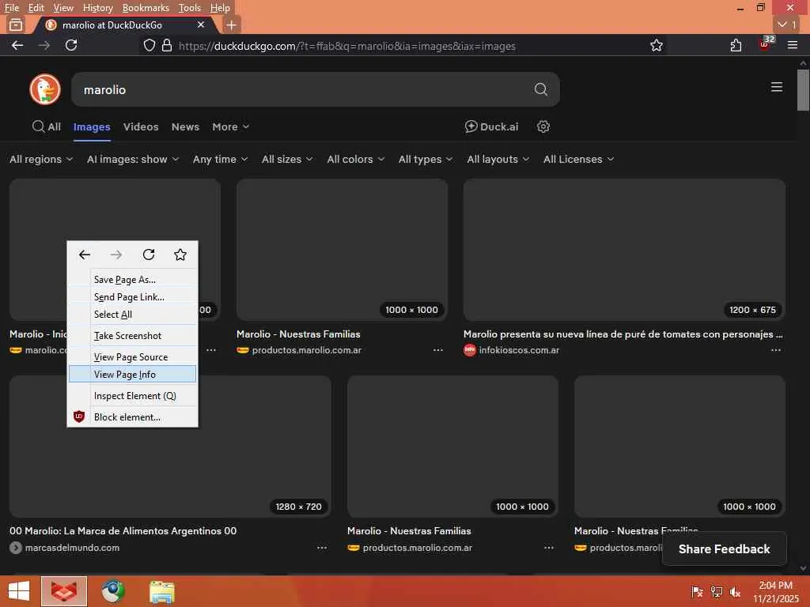Choose Select All in context menu
Viewport: 810px width, 607px height.
point(132,315)
